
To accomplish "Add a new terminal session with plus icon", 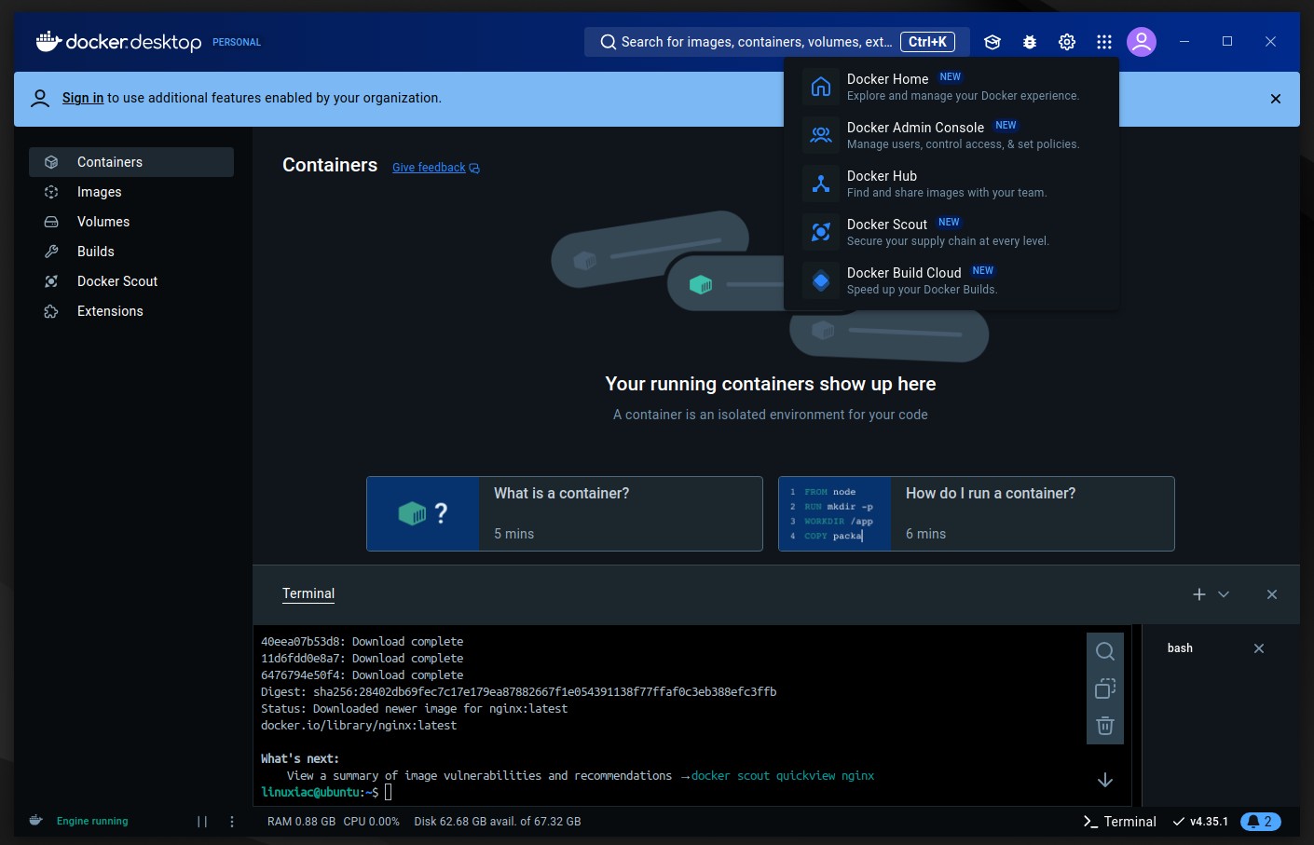I will 1199,594.
